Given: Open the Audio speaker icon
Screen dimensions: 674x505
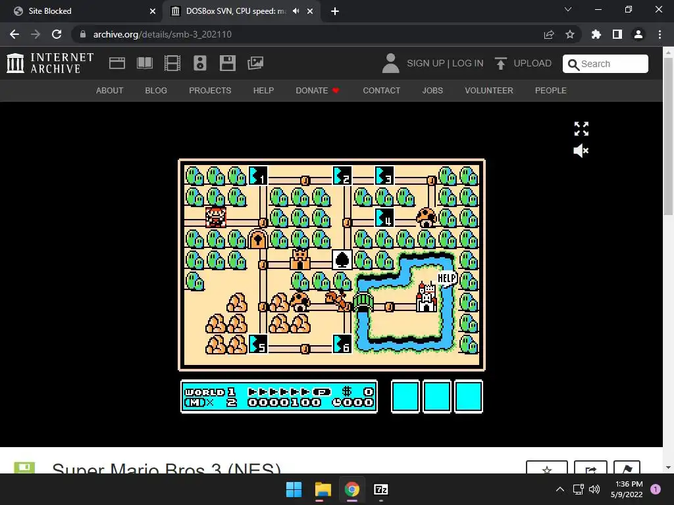Looking at the screenshot, I should point(200,63).
